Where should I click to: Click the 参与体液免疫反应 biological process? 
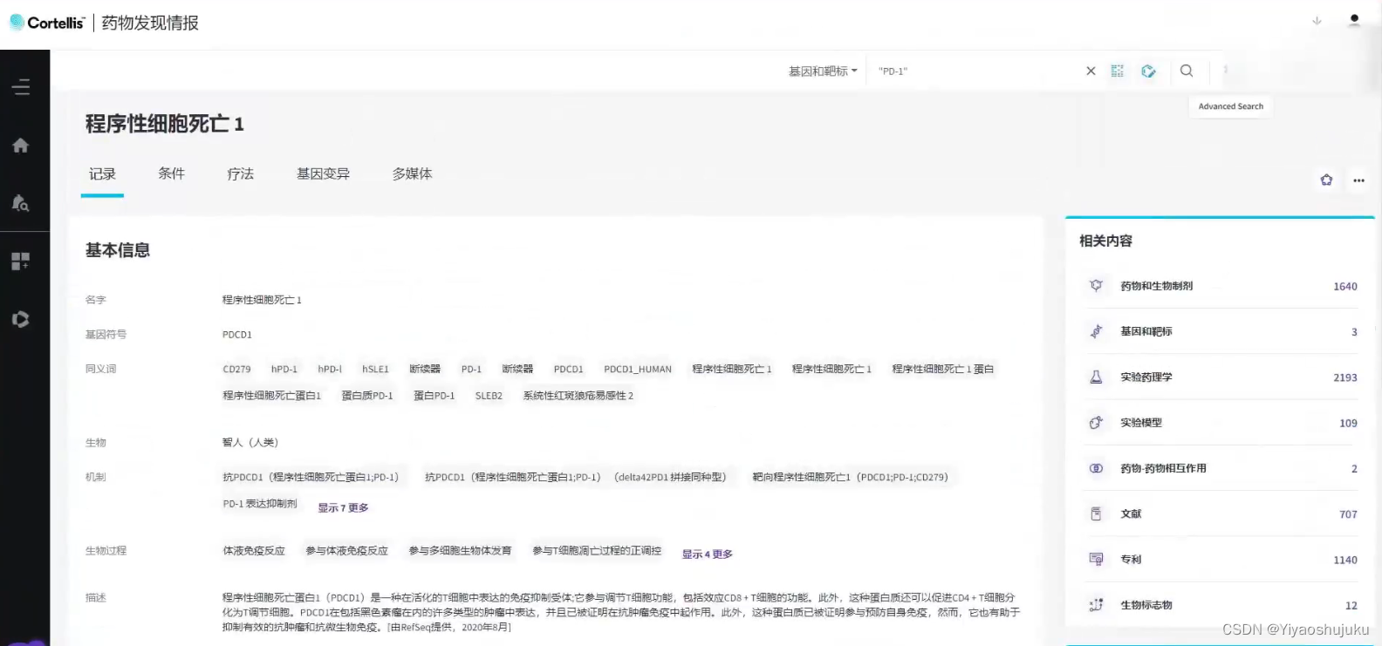pos(346,551)
